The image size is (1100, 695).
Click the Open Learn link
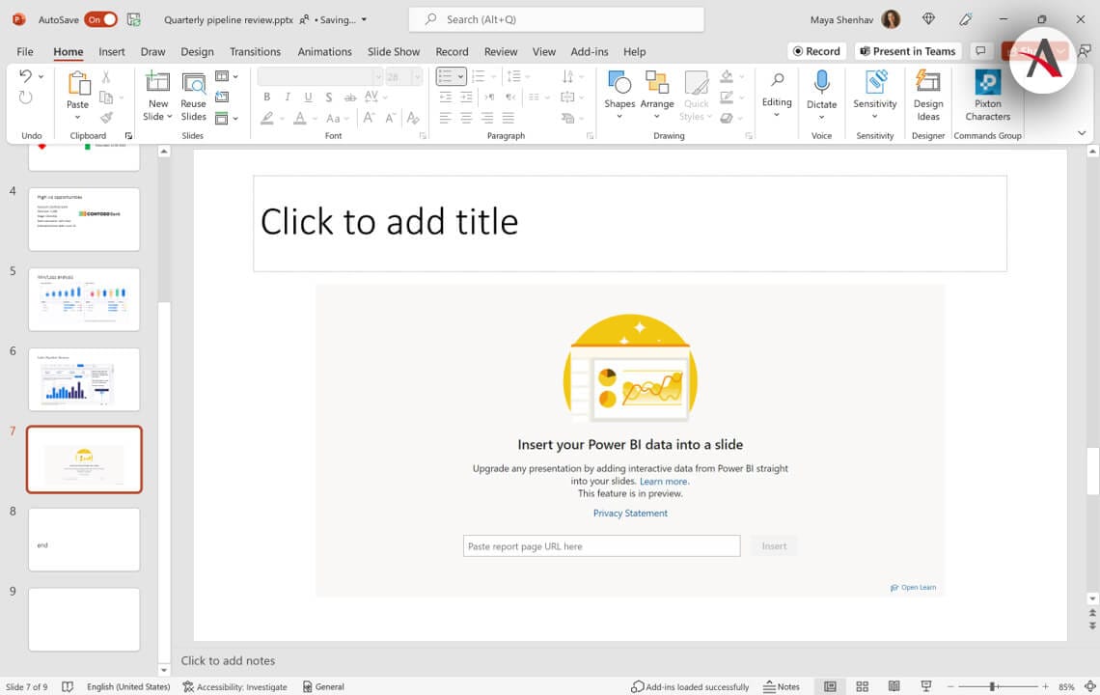tap(913, 588)
